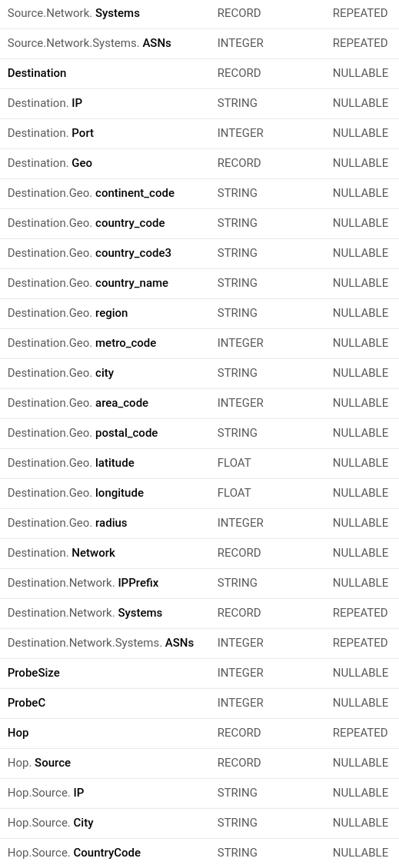
Task: Click the ProbeC field name
Action: (x=26, y=703)
